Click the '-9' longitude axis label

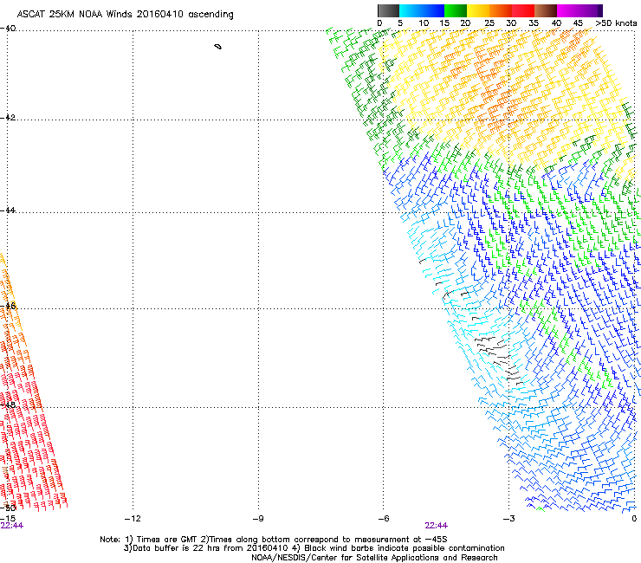point(257,519)
